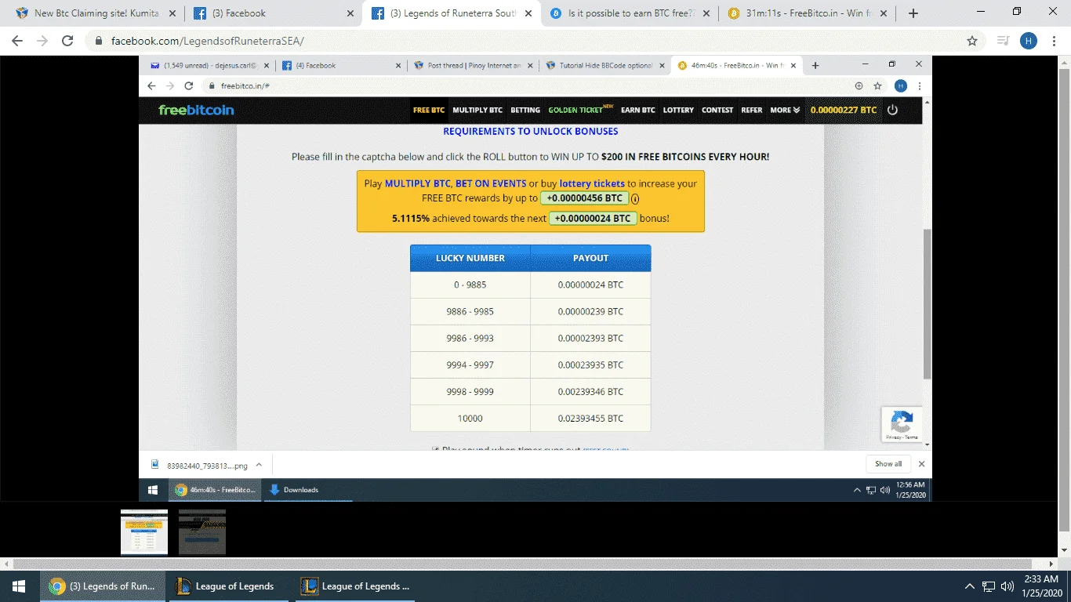Select LOTTERY in freebitcoin navbar
Viewport: 1071px width, 602px height.
678,110
